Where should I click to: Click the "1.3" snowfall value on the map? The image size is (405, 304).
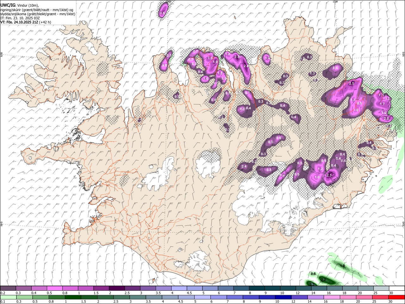[353, 100]
